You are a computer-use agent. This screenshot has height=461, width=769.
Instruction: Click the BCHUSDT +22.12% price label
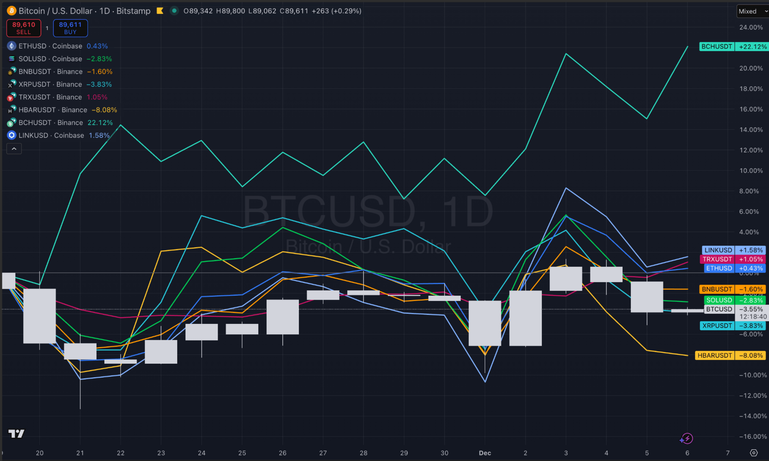pos(733,47)
